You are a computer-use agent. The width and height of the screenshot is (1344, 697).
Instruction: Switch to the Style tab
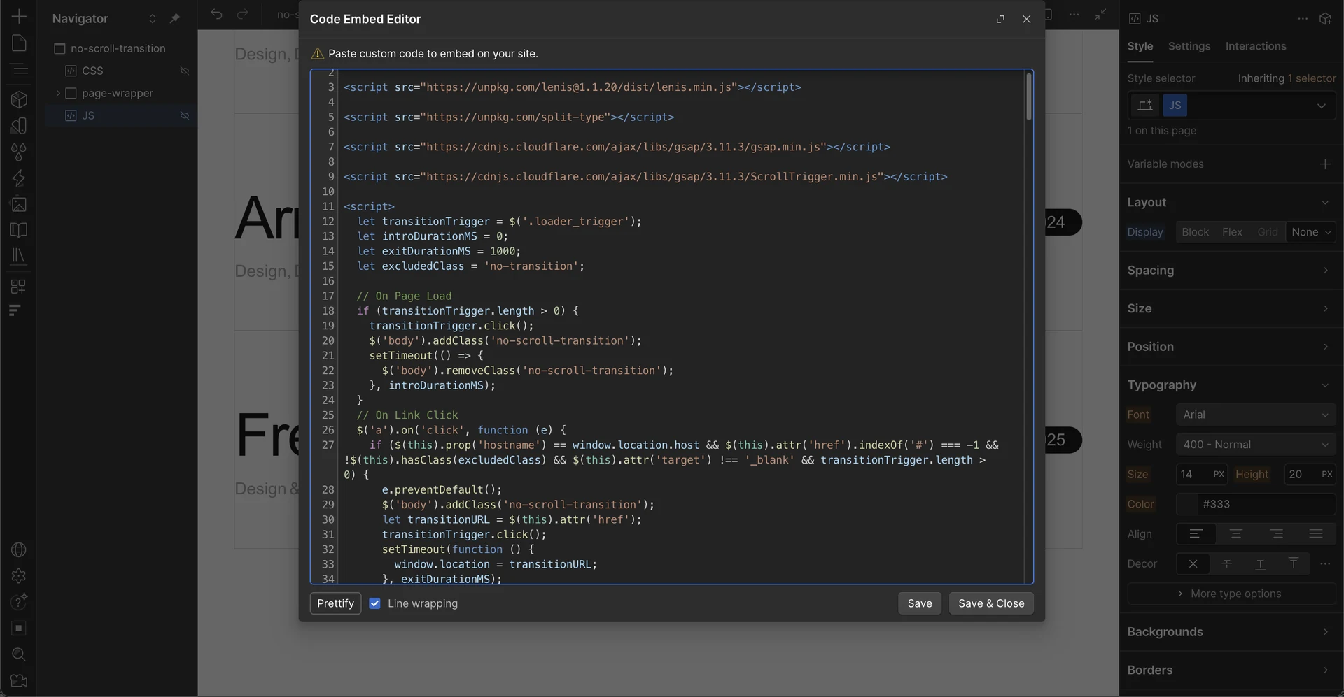[x=1140, y=46]
